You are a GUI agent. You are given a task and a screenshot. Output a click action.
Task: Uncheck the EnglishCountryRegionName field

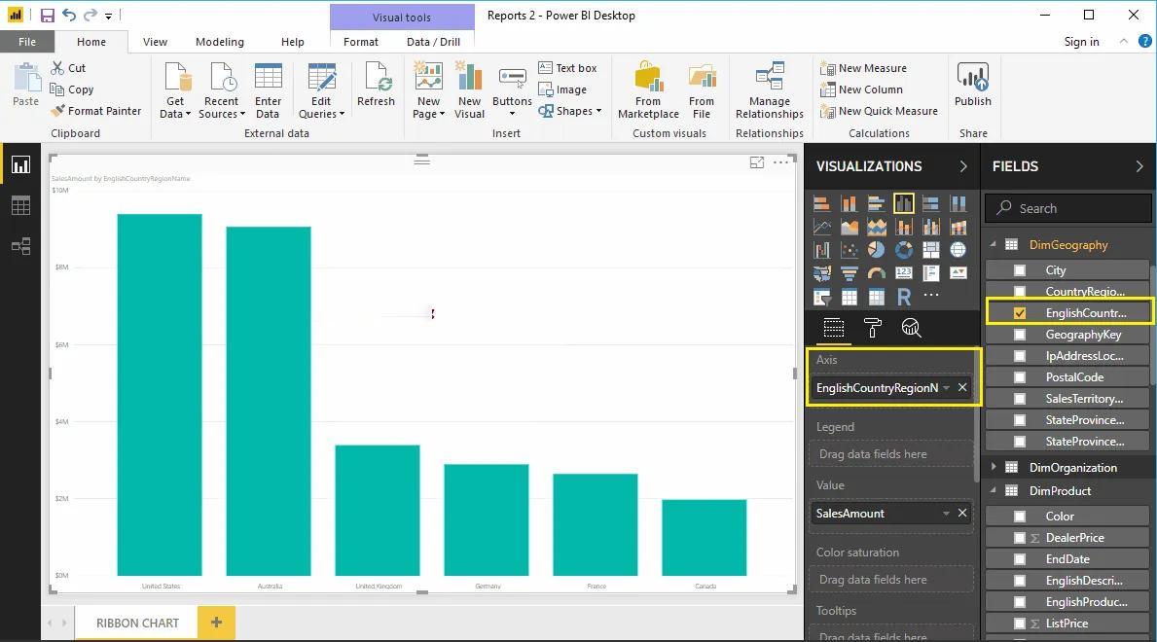(1020, 313)
